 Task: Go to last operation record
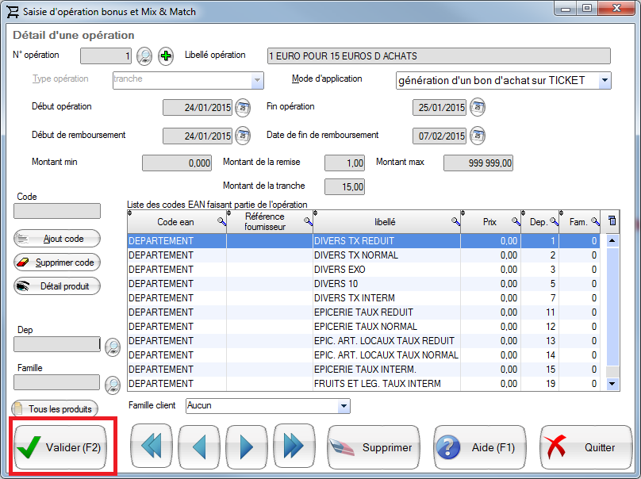pyautogui.click(x=294, y=446)
